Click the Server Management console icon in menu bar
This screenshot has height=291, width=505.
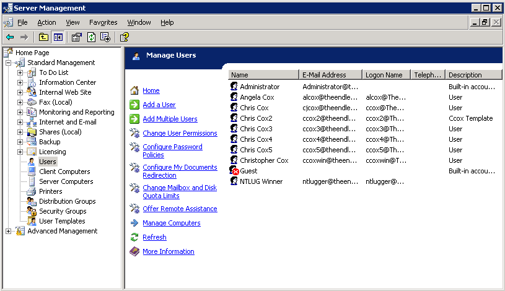point(8,22)
